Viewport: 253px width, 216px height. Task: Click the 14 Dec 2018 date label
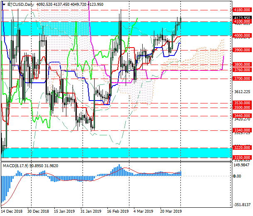(12, 211)
